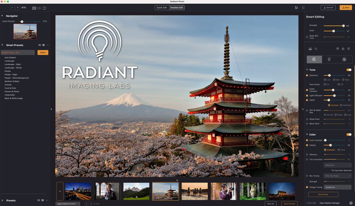Select the Crop tool icon
This screenshot has width=355, height=206.
point(316,49)
